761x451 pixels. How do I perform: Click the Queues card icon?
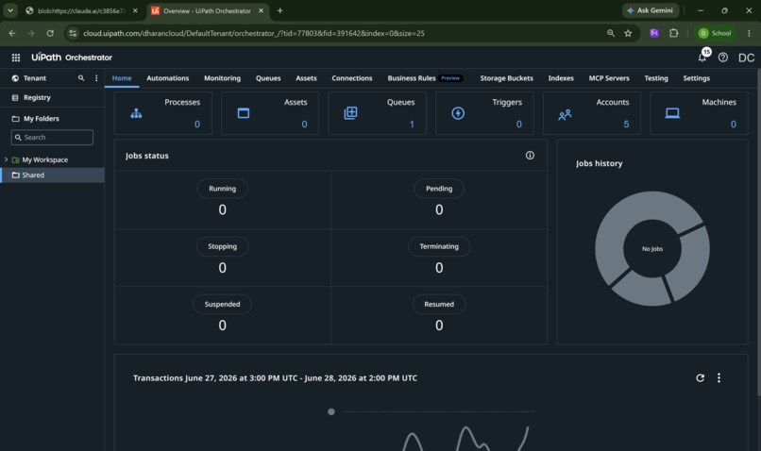[350, 113]
